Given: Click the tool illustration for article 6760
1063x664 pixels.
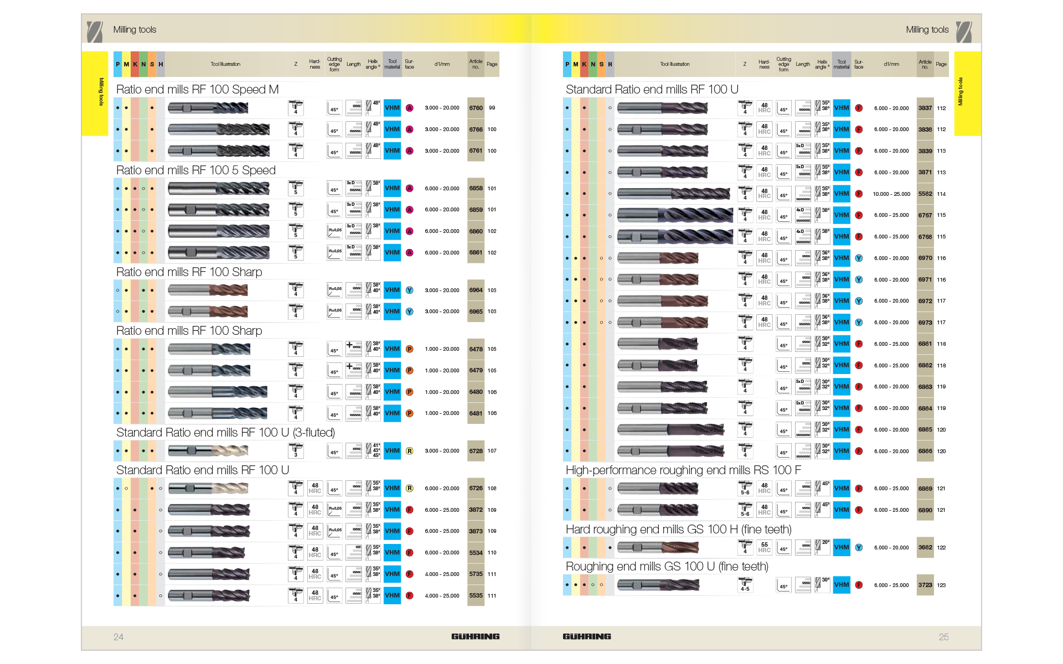Looking at the screenshot, I should coord(208,108).
